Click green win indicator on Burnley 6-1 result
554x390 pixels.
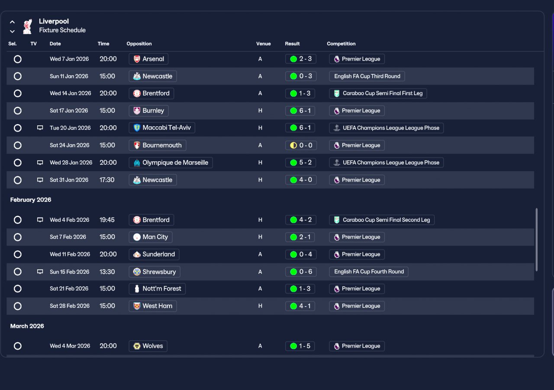(x=293, y=111)
